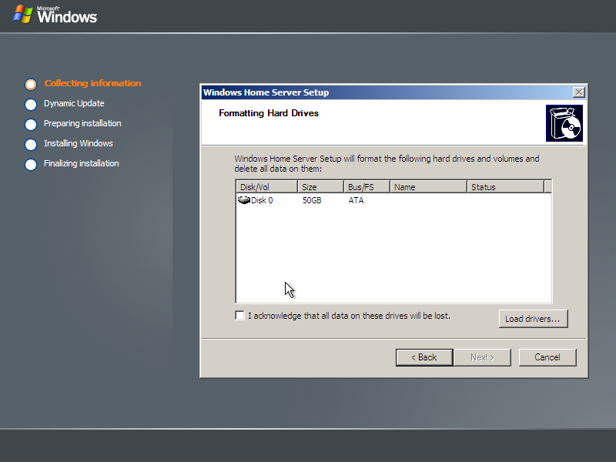Click the setup CD box icon in header
The height and width of the screenshot is (462, 616).
[564, 123]
